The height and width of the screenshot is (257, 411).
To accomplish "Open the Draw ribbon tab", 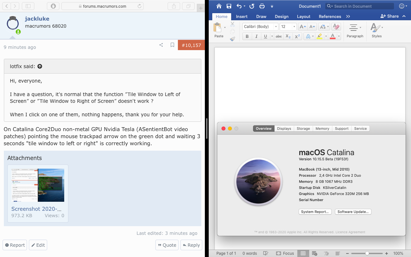I will pos(261,16).
